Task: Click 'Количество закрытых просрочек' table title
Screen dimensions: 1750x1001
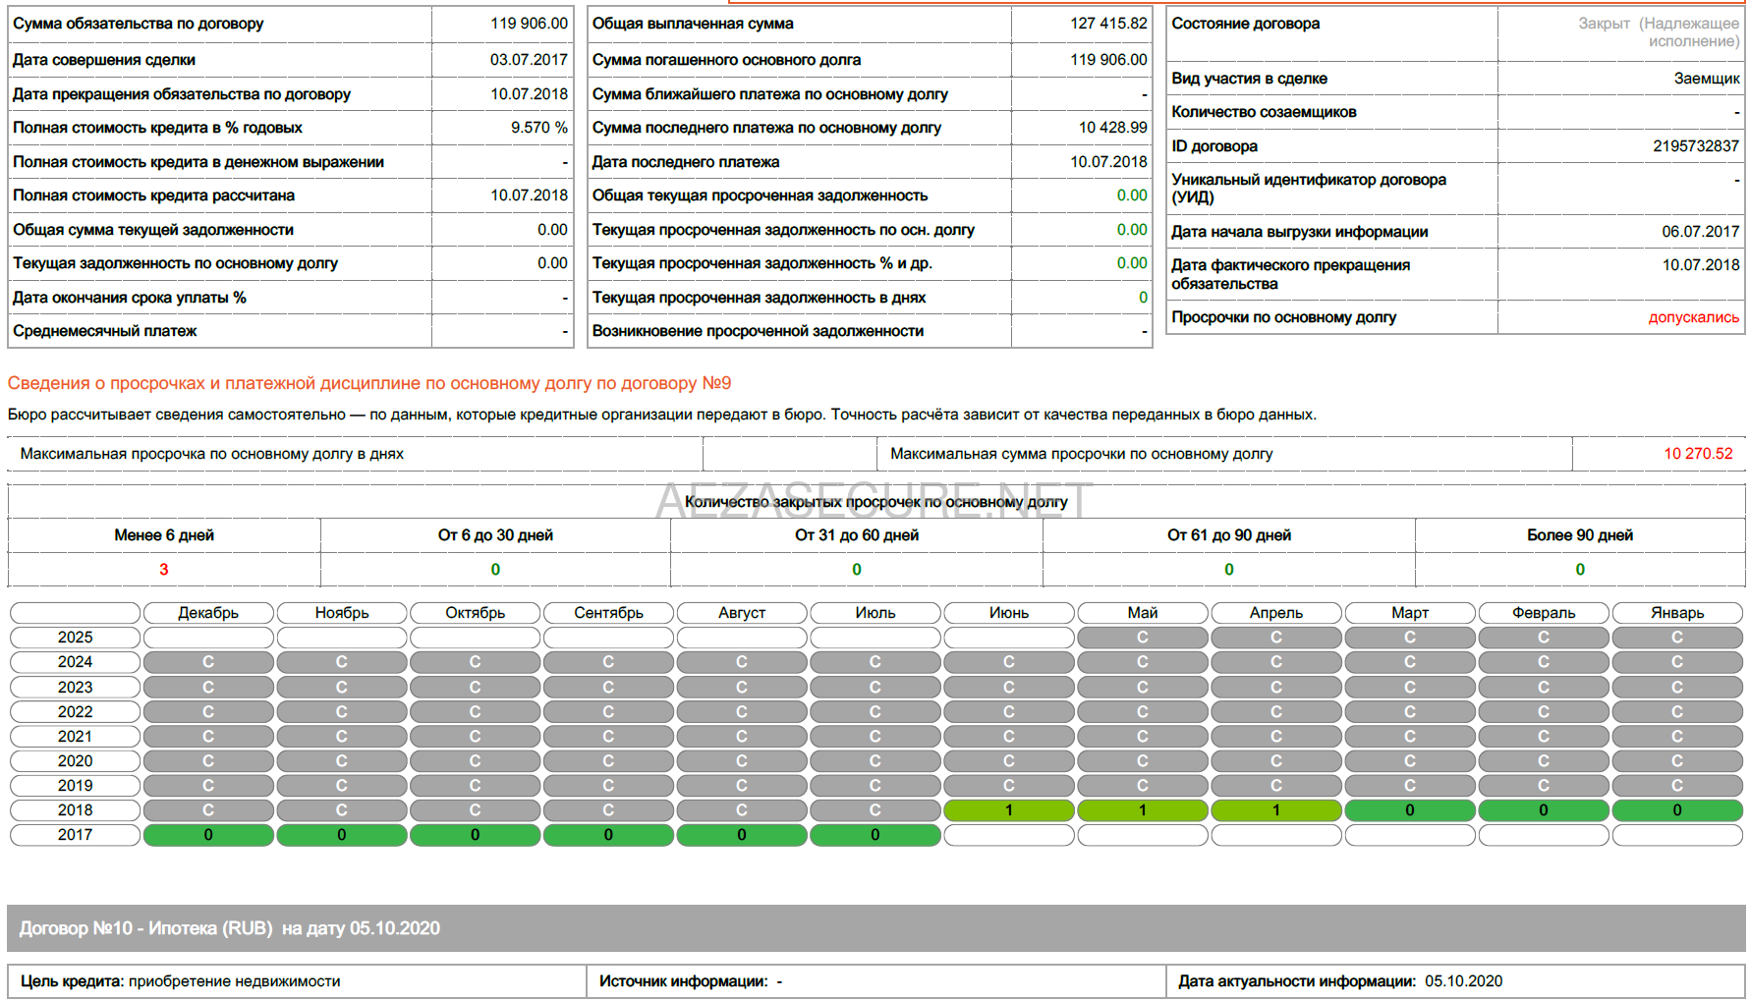Action: pos(876,502)
